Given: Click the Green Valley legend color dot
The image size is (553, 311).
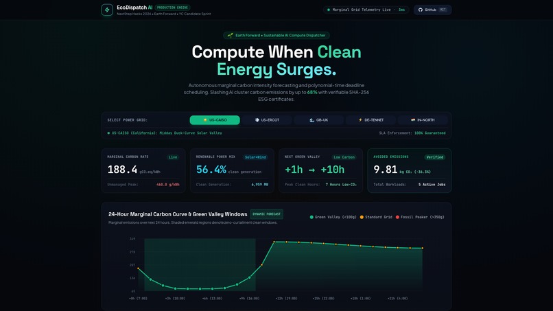Looking at the screenshot, I should [x=311, y=217].
